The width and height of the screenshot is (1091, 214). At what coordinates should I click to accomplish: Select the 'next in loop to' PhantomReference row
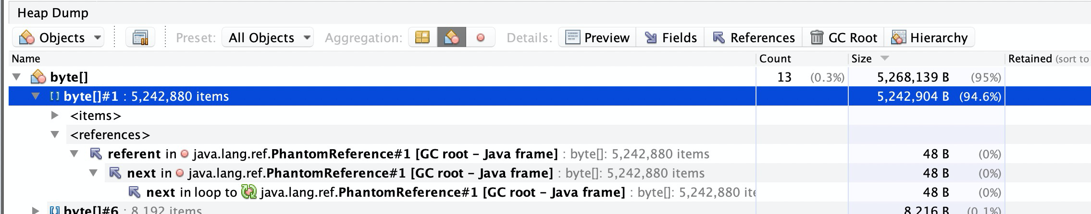(384, 192)
